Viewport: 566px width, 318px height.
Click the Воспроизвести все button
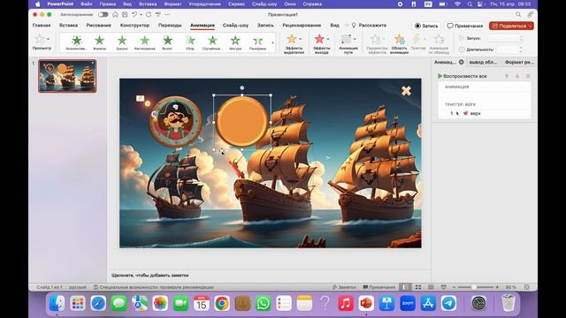click(463, 76)
